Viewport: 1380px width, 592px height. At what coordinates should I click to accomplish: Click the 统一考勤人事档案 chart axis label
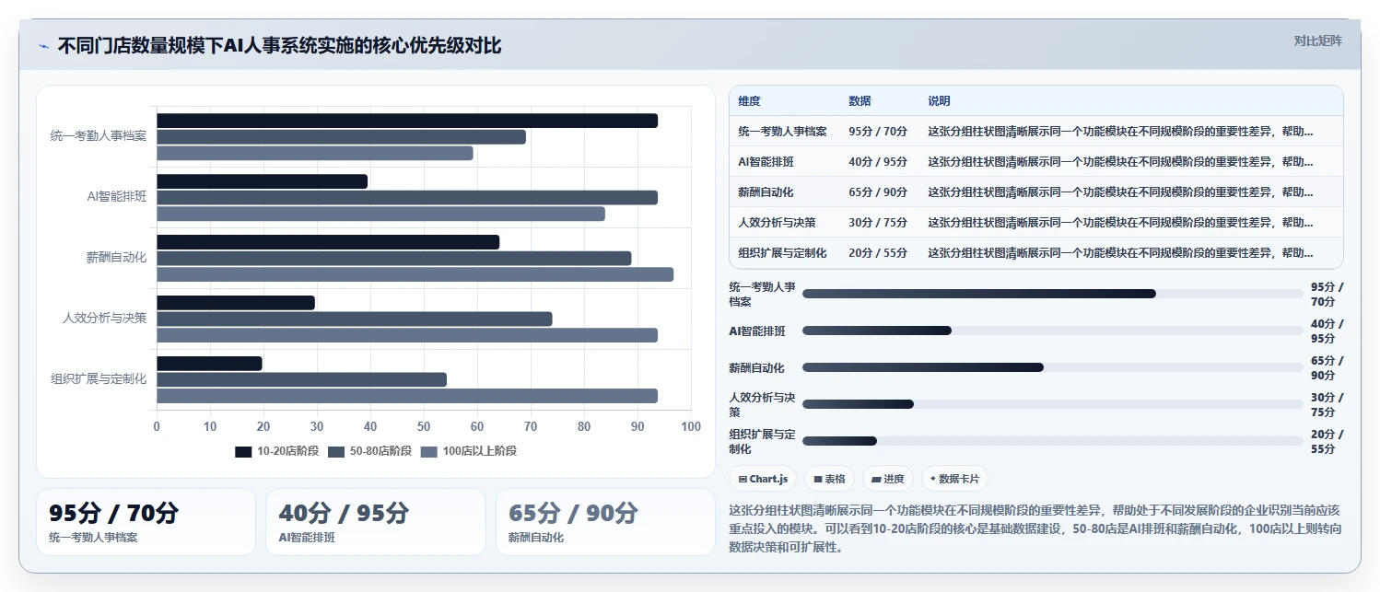99,136
